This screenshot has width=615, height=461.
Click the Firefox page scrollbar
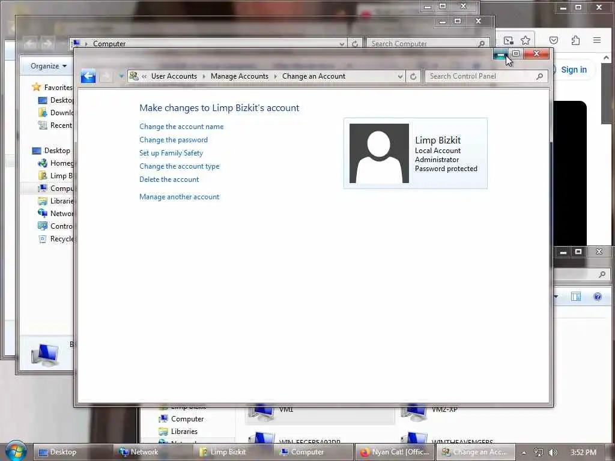[x=607, y=93]
